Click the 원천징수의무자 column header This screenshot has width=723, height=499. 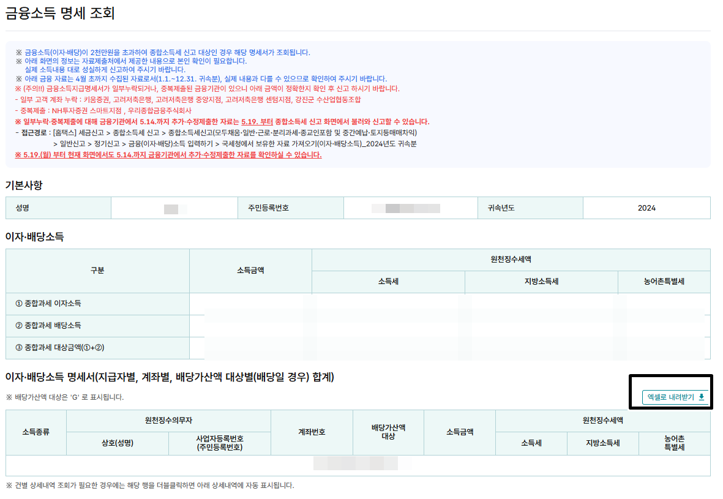pyautogui.click(x=168, y=421)
